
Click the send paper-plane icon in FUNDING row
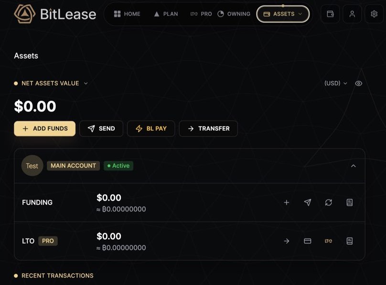coord(308,203)
